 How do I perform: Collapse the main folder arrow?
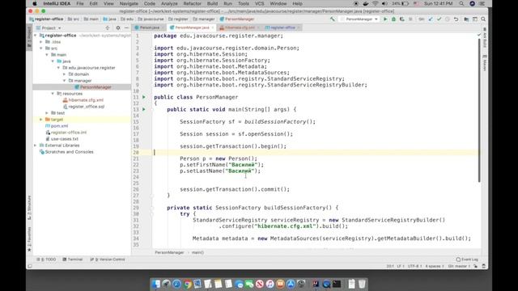(47, 55)
